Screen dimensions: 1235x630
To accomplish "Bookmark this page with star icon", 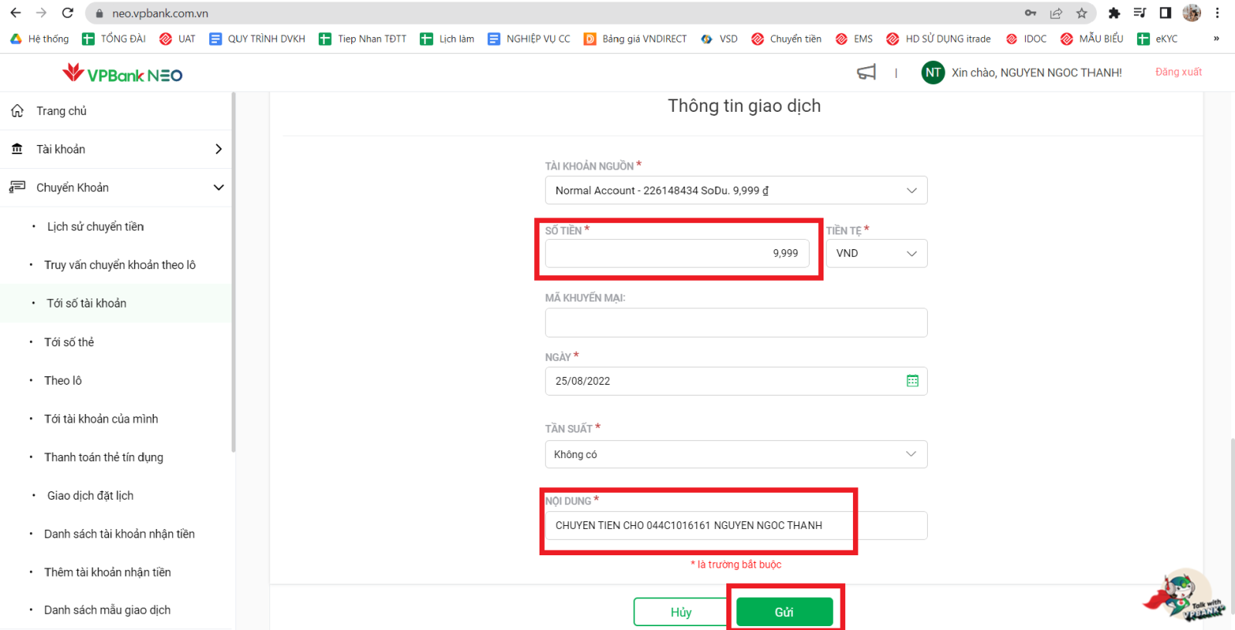I will (1081, 13).
